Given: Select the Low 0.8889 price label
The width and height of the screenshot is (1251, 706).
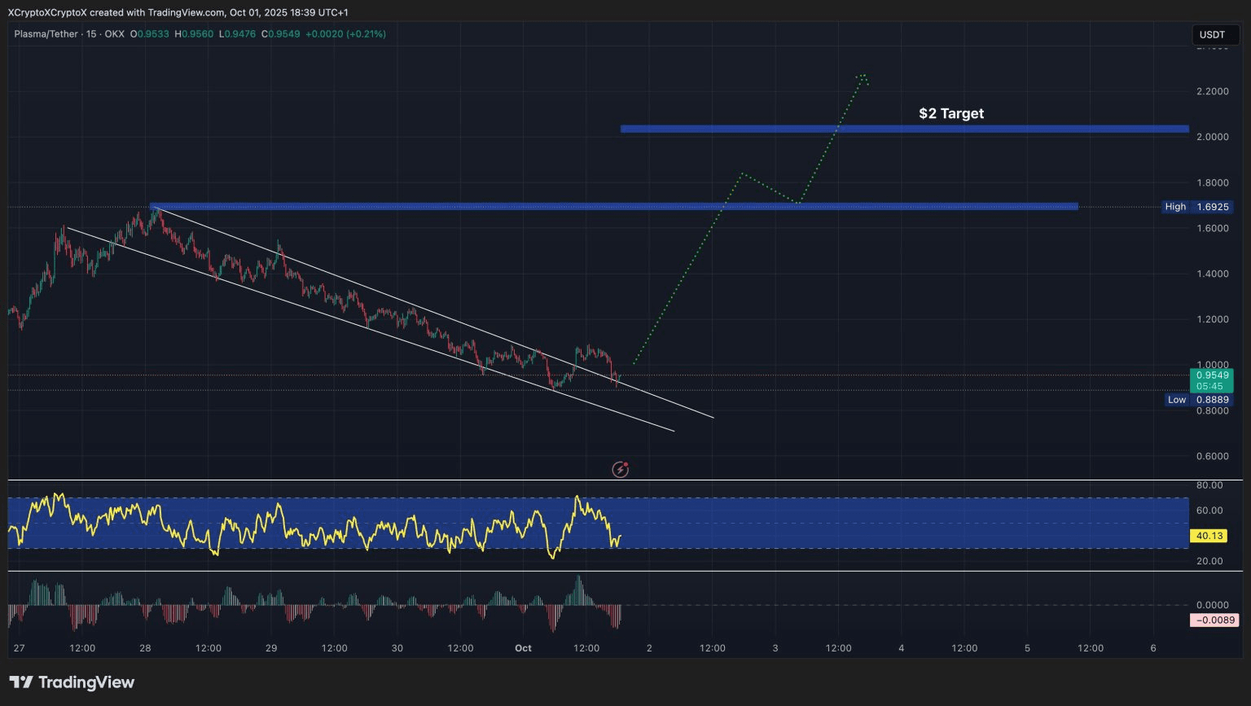Looking at the screenshot, I should [1197, 400].
